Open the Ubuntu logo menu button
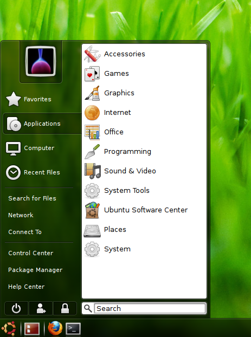The height and width of the screenshot is (337, 251). tap(9, 328)
